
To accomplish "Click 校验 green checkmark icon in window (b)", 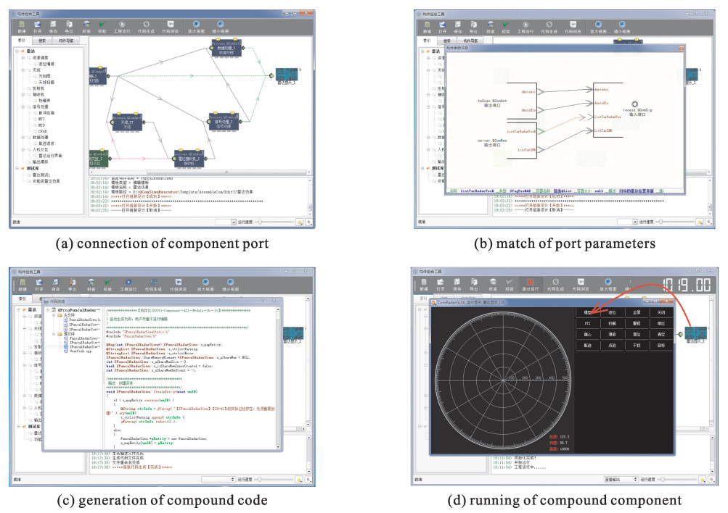I will [x=506, y=24].
